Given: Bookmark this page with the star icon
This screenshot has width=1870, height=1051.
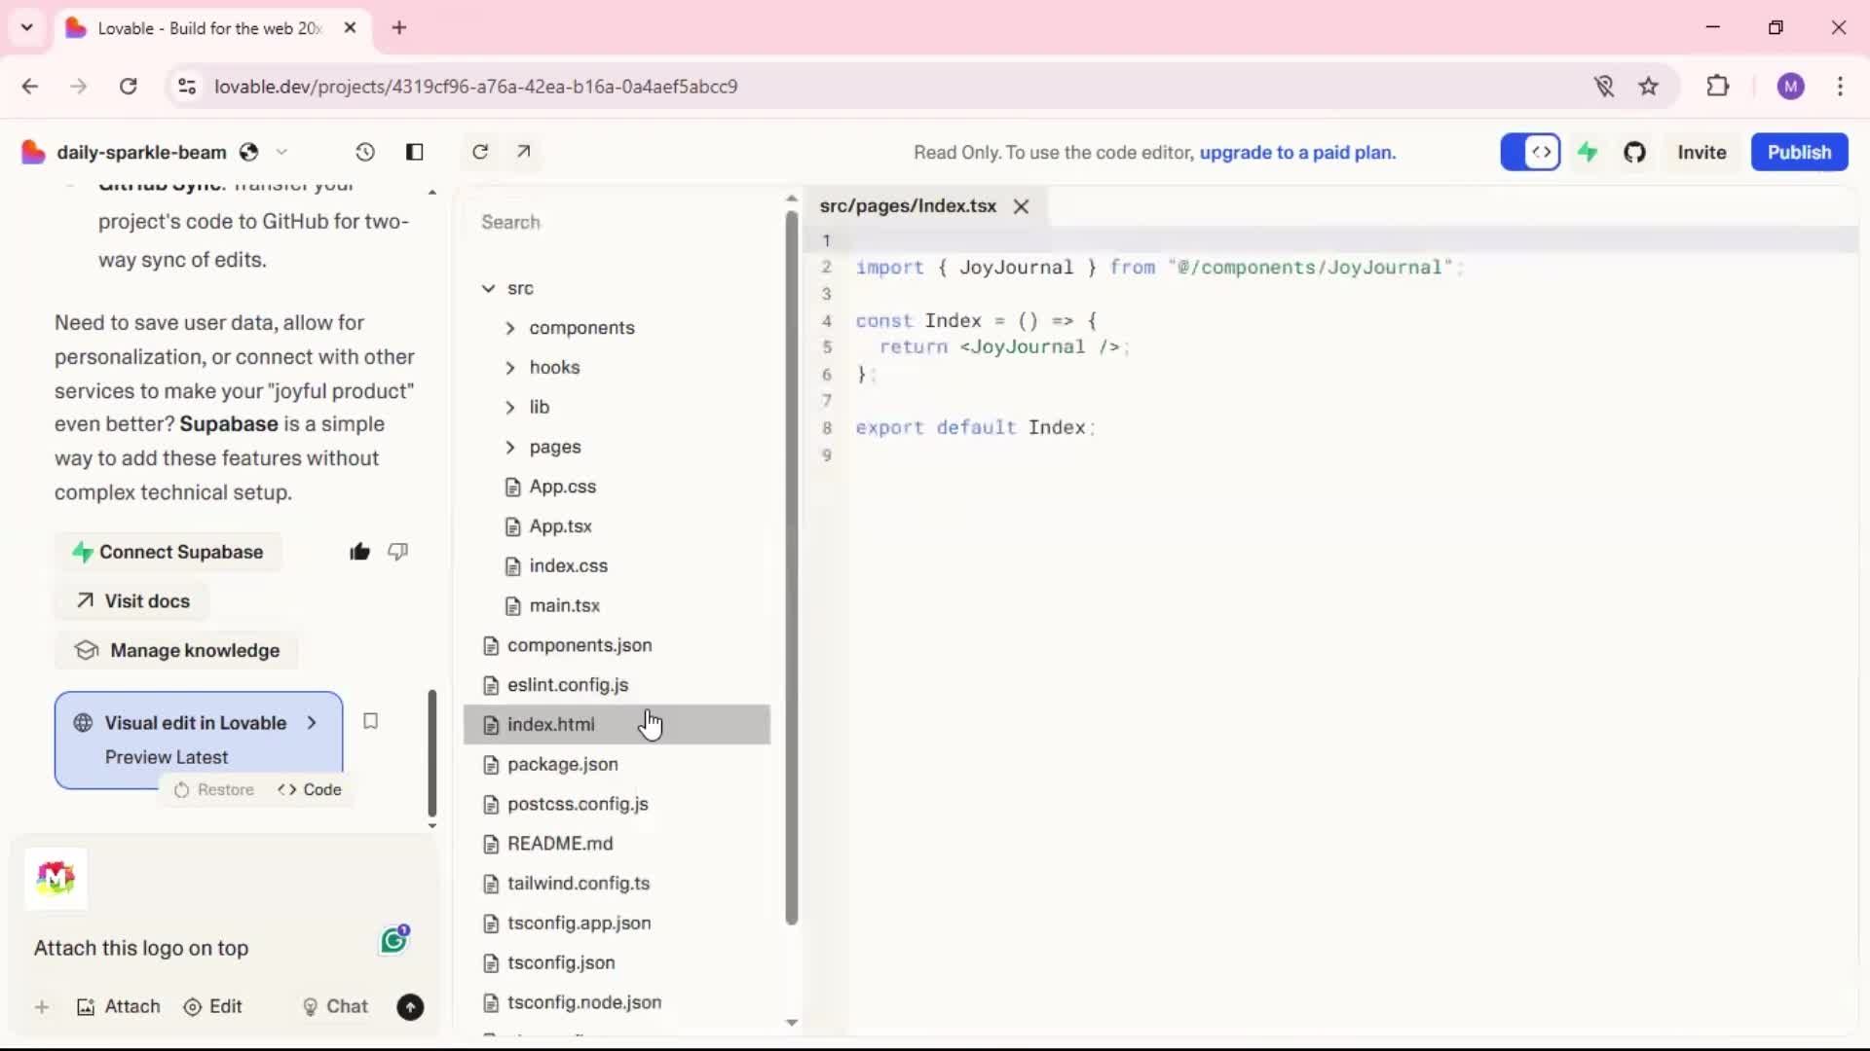Looking at the screenshot, I should pos(1648,87).
